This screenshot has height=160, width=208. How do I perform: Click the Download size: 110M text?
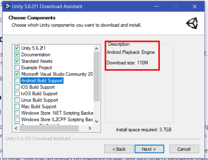(127, 63)
